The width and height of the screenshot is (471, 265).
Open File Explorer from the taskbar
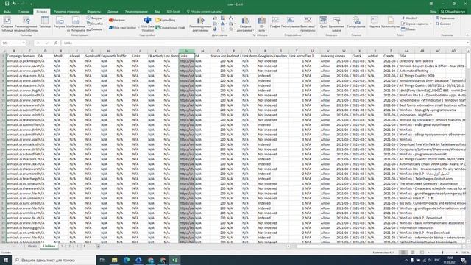point(115,260)
